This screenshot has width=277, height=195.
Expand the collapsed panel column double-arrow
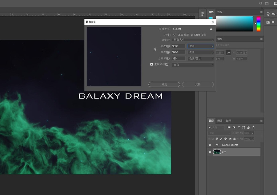coord(205,8)
